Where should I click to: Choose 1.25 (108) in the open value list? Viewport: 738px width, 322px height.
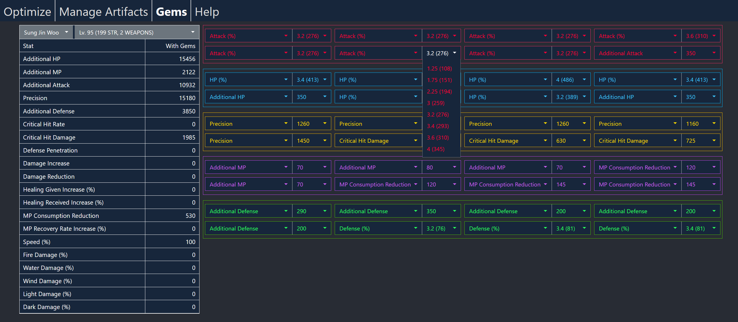(x=439, y=68)
